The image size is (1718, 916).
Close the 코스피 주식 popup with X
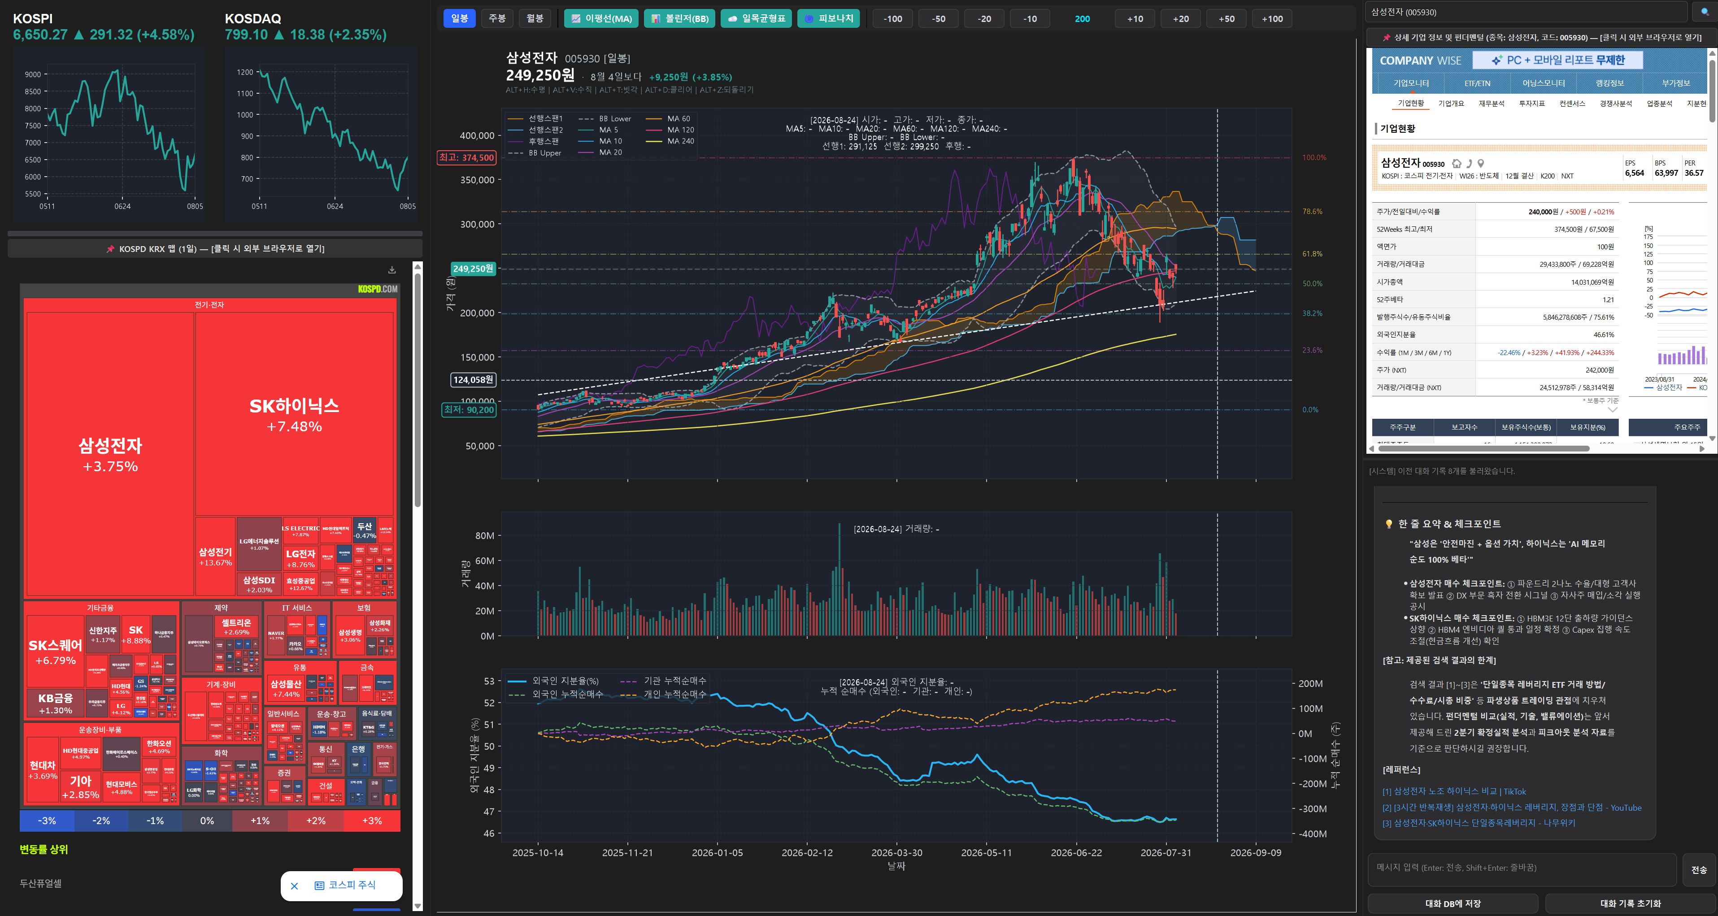[x=294, y=886]
